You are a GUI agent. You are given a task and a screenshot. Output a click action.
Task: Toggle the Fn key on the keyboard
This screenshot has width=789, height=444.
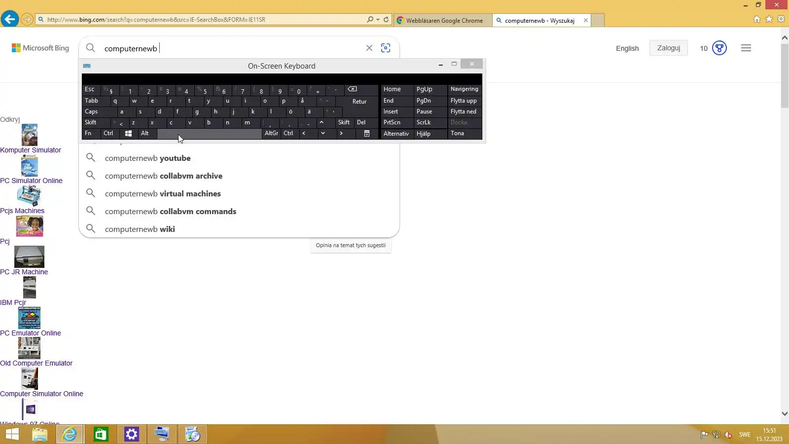91,133
